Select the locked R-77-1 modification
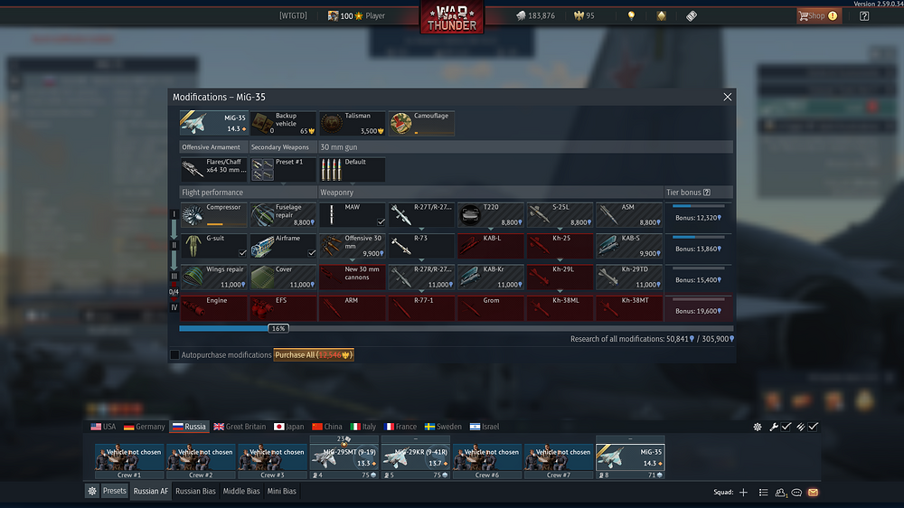Viewport: 904px width, 508px height. 421,308
